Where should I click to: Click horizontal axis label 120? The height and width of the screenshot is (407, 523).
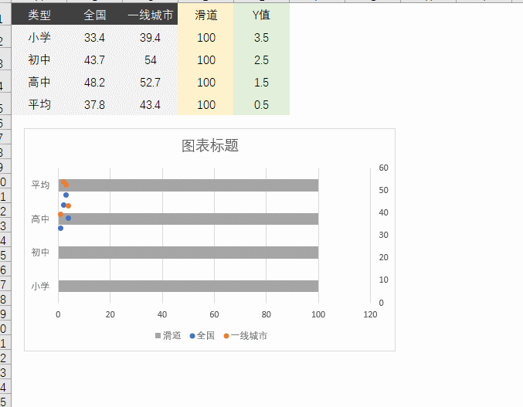coord(370,314)
